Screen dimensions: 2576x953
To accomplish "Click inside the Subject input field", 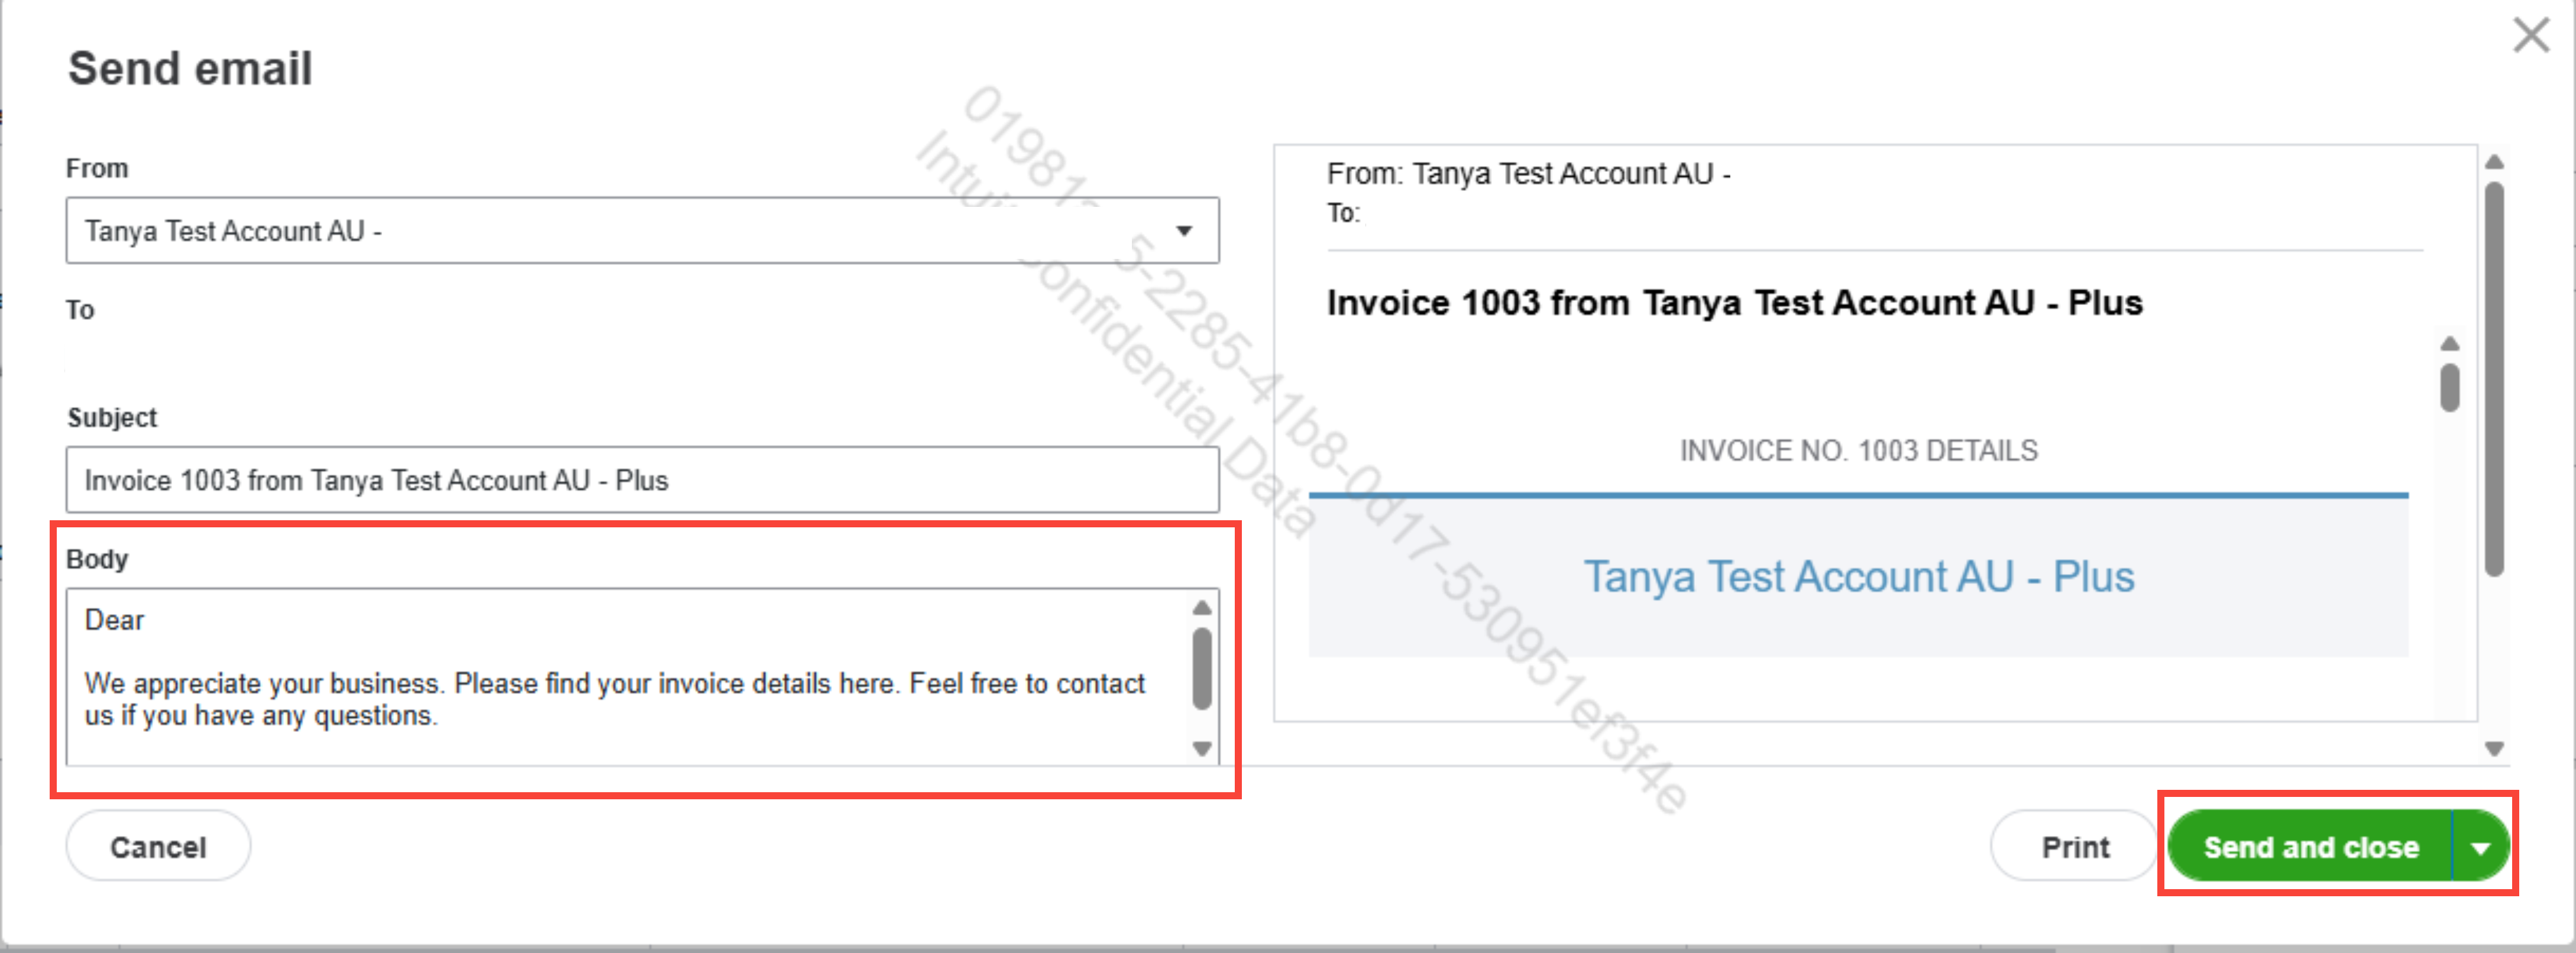I will click(641, 480).
